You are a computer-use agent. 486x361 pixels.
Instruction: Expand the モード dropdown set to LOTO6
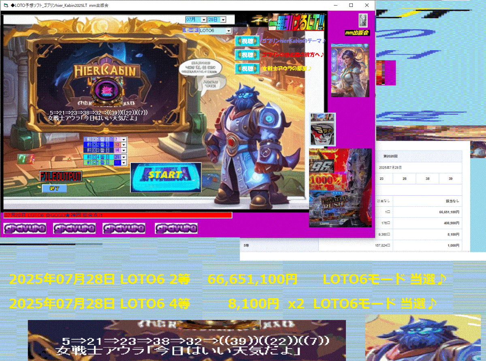pyautogui.click(x=215, y=31)
